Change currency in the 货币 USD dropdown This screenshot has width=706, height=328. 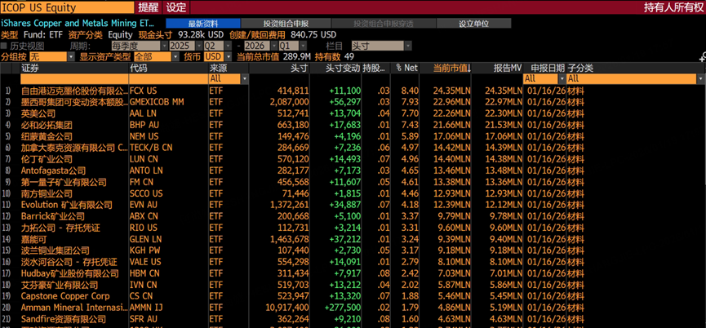tap(216, 57)
